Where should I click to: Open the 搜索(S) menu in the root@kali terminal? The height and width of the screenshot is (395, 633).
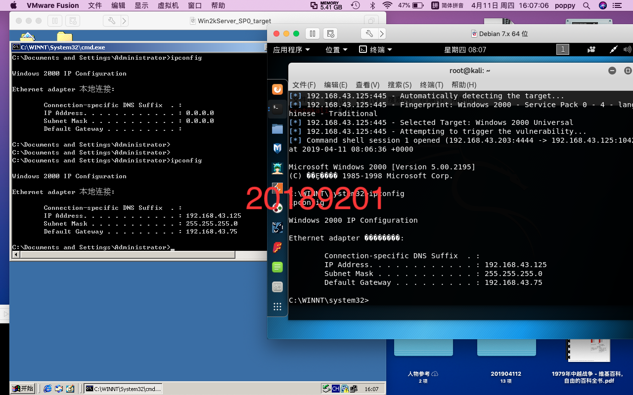click(400, 85)
